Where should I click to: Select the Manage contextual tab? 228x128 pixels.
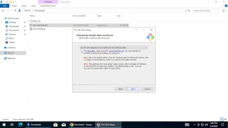point(48,2)
